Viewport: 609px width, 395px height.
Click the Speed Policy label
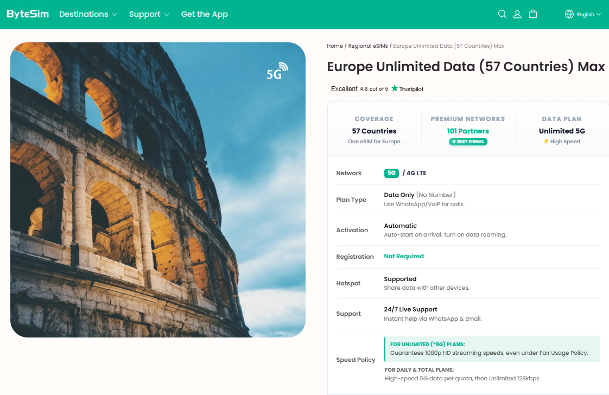click(356, 360)
